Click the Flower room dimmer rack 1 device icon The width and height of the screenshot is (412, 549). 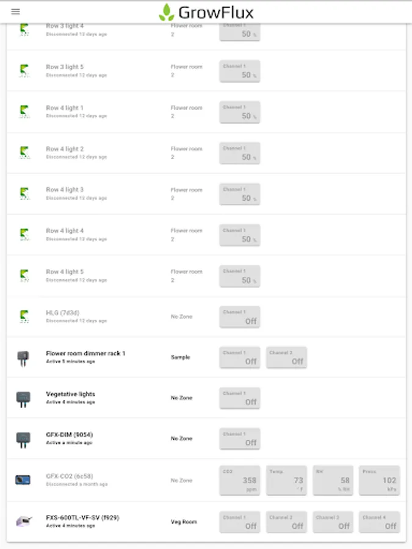pyautogui.click(x=23, y=357)
